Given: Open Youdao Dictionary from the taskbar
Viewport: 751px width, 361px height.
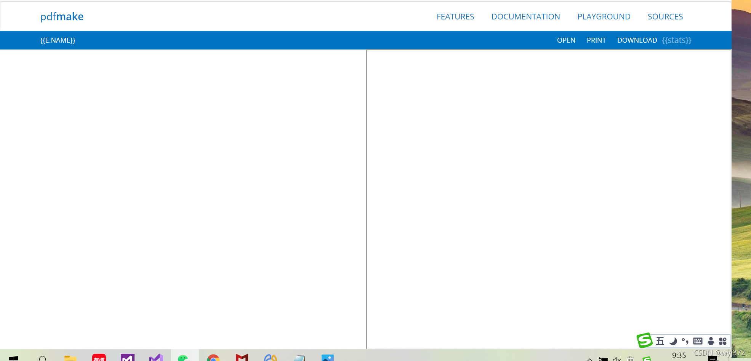Looking at the screenshot, I should click(99, 358).
